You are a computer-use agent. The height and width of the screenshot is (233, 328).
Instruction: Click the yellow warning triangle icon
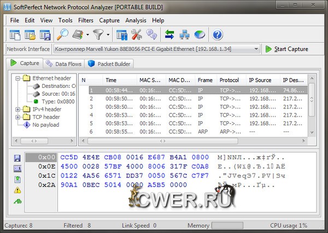click(17, 190)
